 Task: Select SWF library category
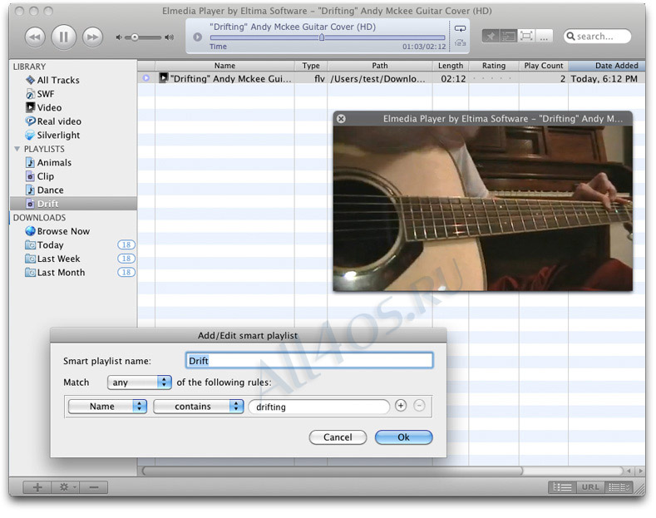(x=45, y=94)
